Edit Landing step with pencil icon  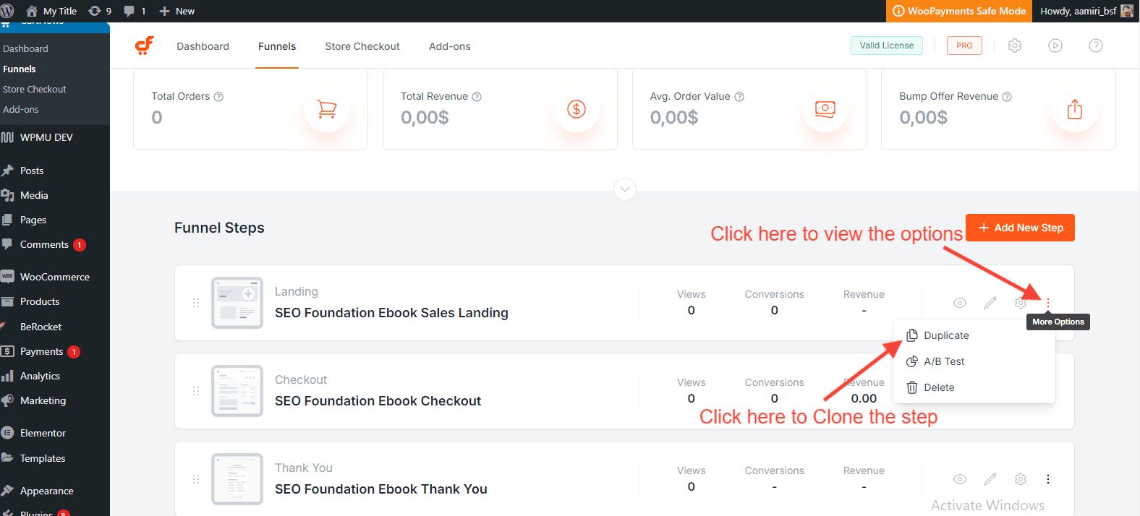990,303
